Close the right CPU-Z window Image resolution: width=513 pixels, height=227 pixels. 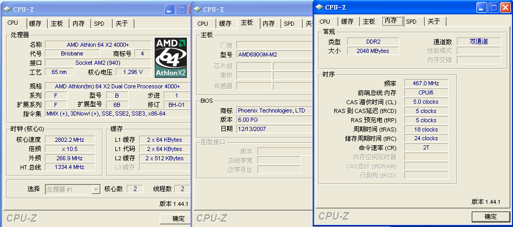(505, 8)
